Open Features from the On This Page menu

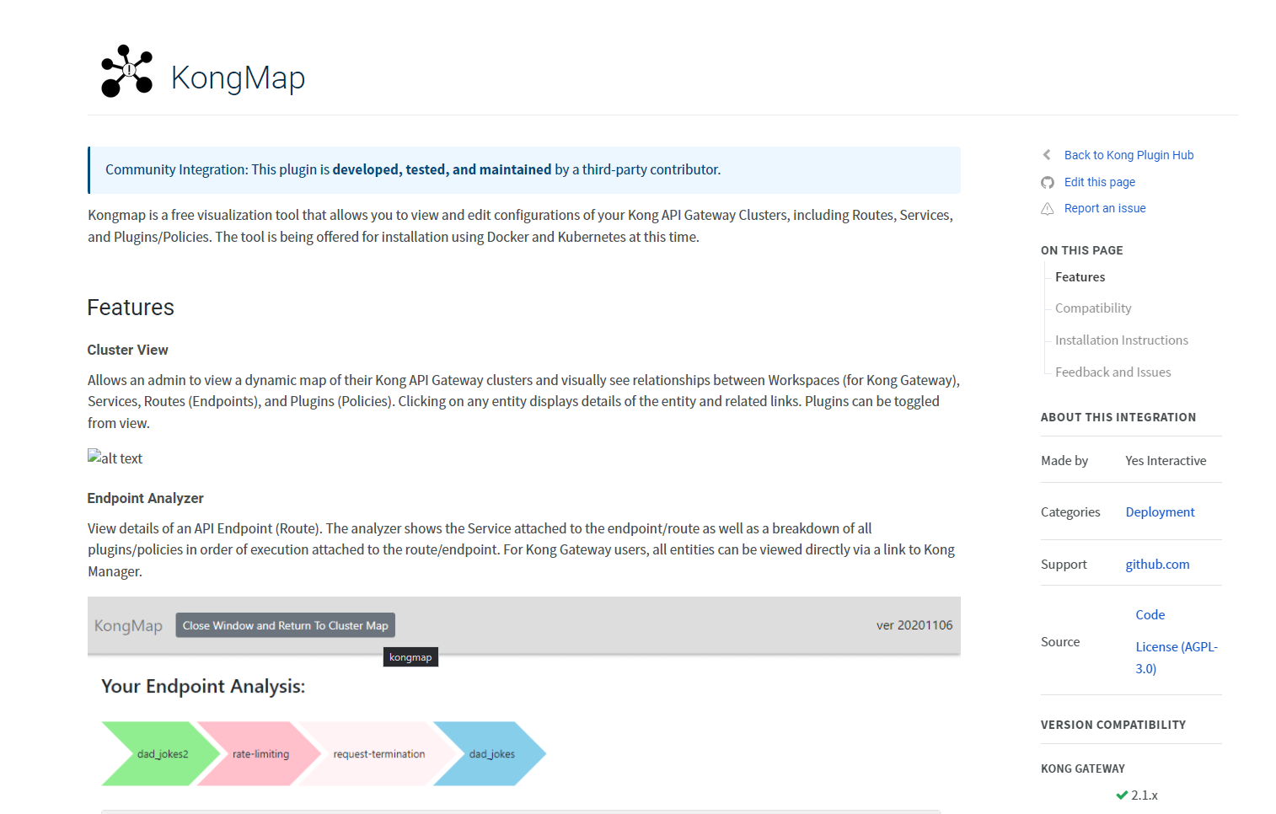pyautogui.click(x=1080, y=276)
